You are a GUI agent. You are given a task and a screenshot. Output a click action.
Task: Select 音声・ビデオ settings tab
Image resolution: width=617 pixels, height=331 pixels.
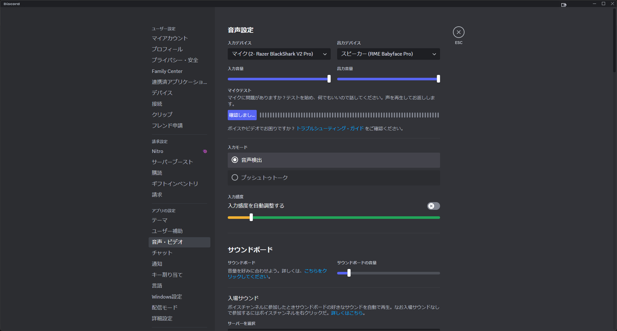(180, 242)
